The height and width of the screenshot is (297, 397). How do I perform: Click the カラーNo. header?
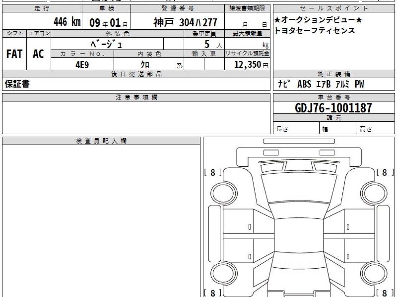pyautogui.click(x=82, y=54)
